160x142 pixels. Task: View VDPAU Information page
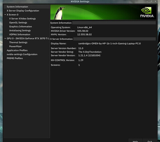tap(20, 35)
